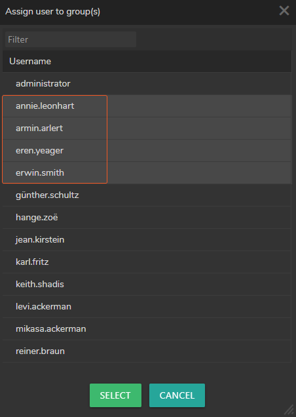Choose keith.shadis in the list

tap(147, 285)
